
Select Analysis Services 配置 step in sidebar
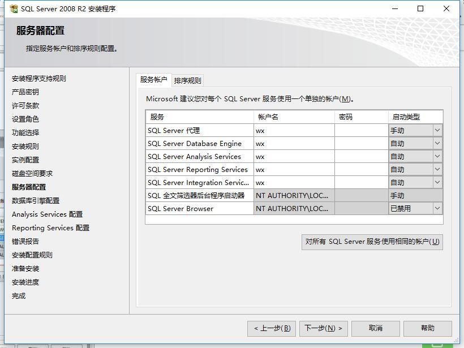48,214
